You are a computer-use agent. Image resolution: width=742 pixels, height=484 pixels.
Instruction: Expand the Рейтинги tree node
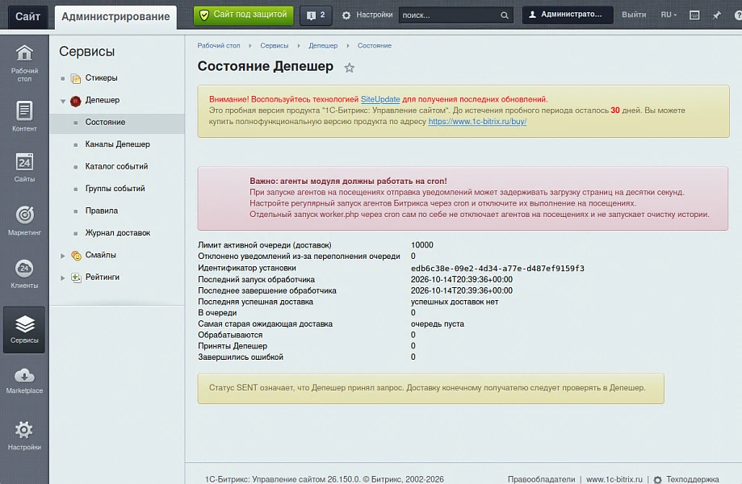tap(63, 278)
